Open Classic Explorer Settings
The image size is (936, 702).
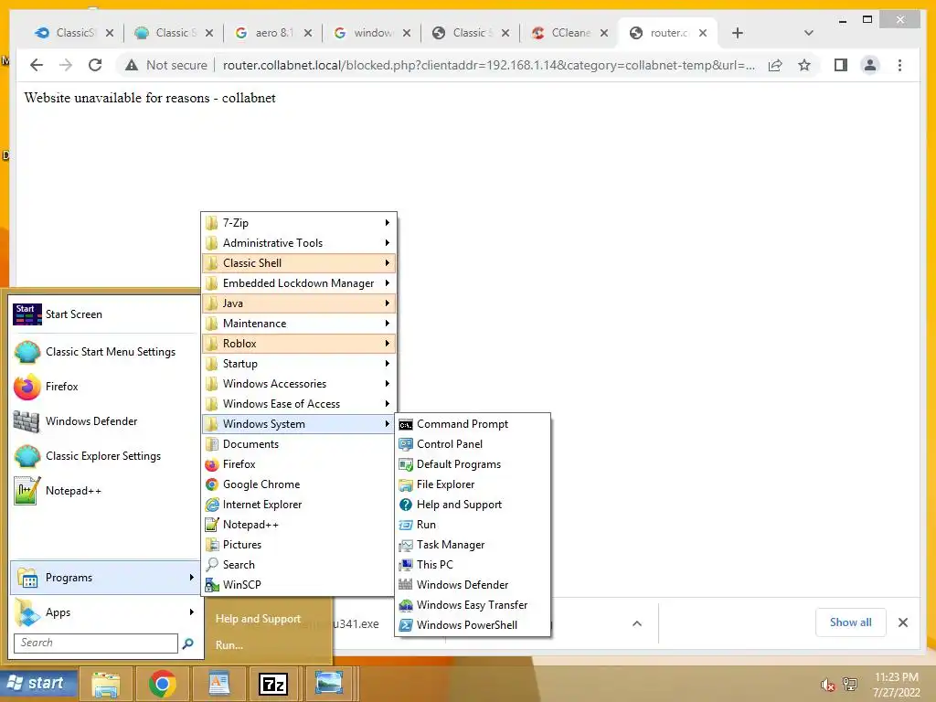[x=104, y=456]
